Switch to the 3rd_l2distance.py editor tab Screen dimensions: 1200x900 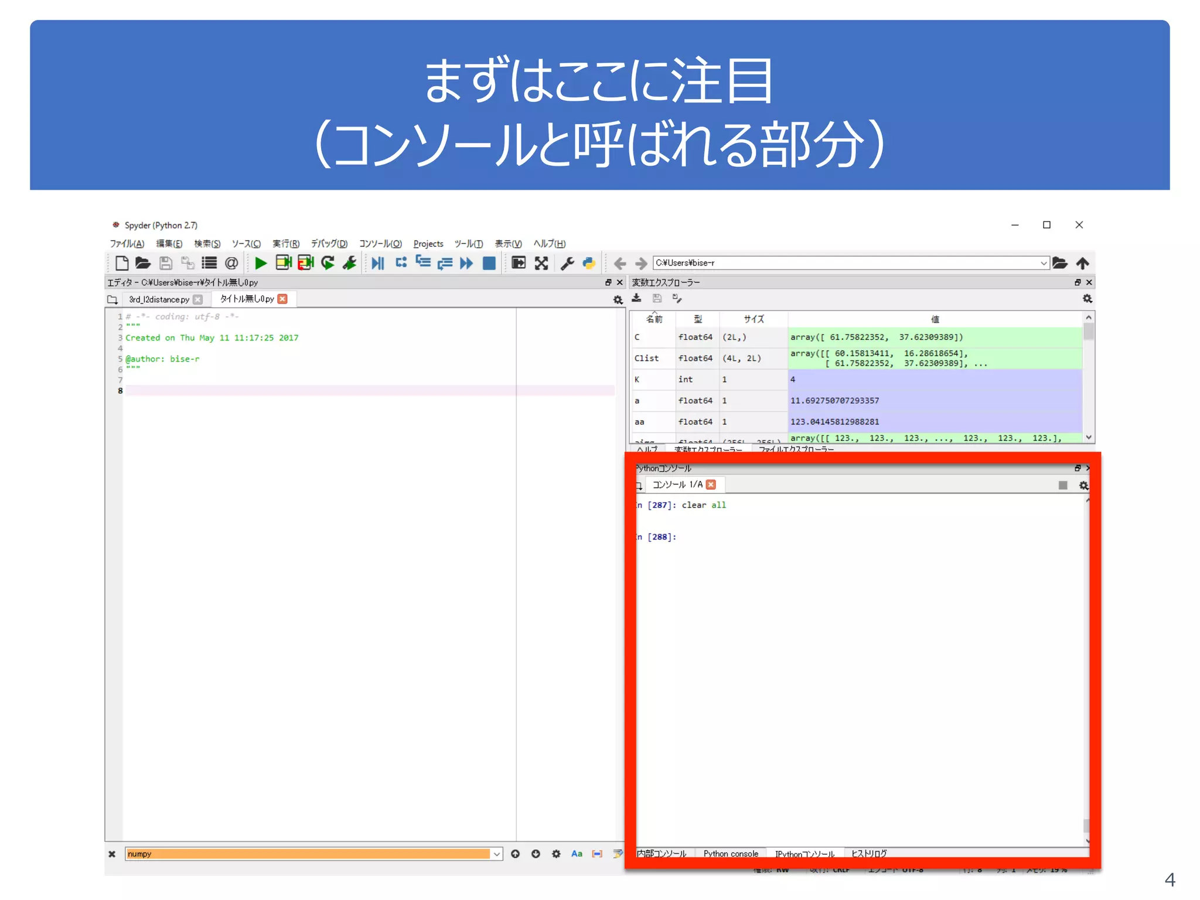(159, 299)
